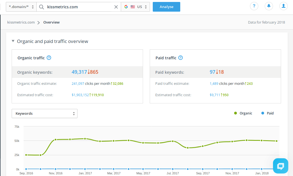293x176 pixels.
Task: Open the Google US search engine dropdown
Action: (135, 7)
